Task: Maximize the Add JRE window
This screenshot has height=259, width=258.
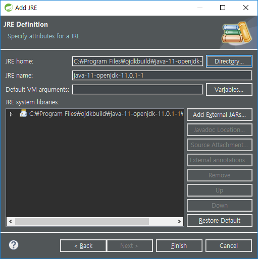Action: (x=223, y=8)
